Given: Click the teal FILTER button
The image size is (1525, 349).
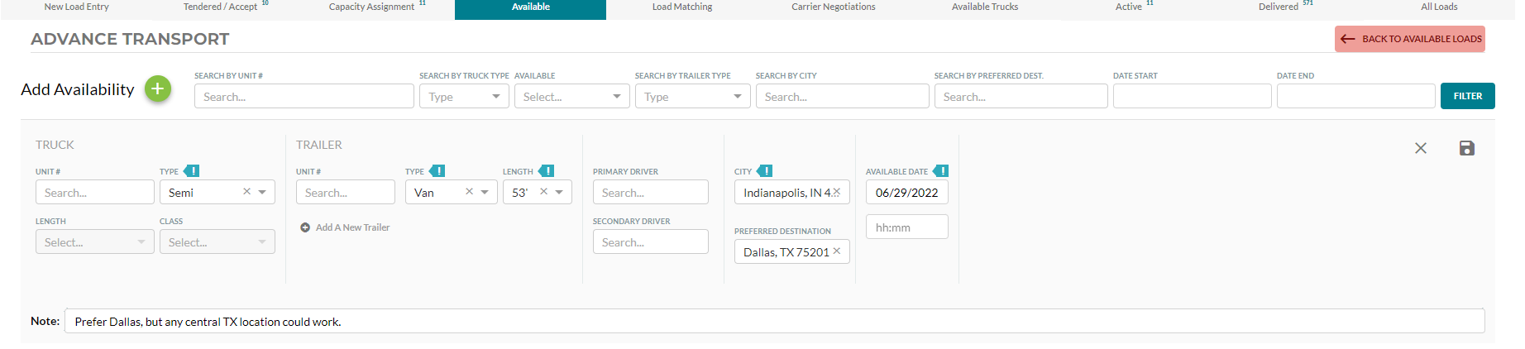Looking at the screenshot, I should pyautogui.click(x=1468, y=96).
